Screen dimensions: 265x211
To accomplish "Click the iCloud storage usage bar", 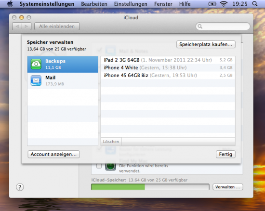I will point(150,187).
